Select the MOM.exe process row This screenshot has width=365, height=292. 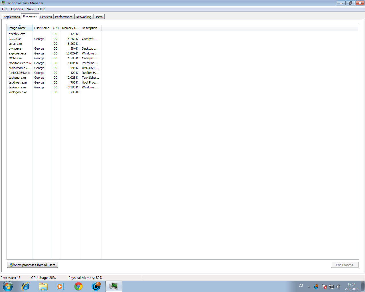tap(54, 58)
